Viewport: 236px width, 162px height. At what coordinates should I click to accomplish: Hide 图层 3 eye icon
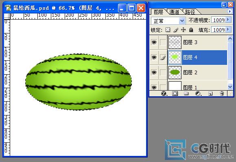tap(154, 42)
